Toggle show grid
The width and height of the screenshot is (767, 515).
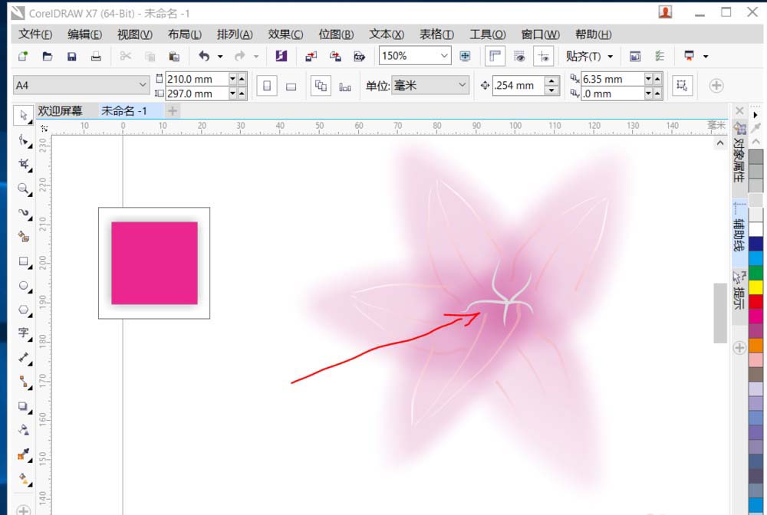pyautogui.click(x=519, y=57)
